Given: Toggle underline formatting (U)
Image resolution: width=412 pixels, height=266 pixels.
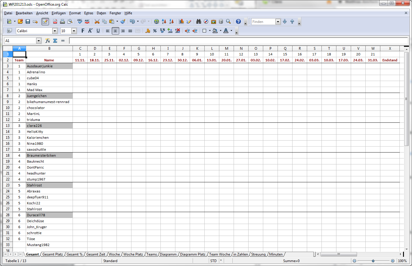Looking at the screenshot, I should (x=98, y=31).
